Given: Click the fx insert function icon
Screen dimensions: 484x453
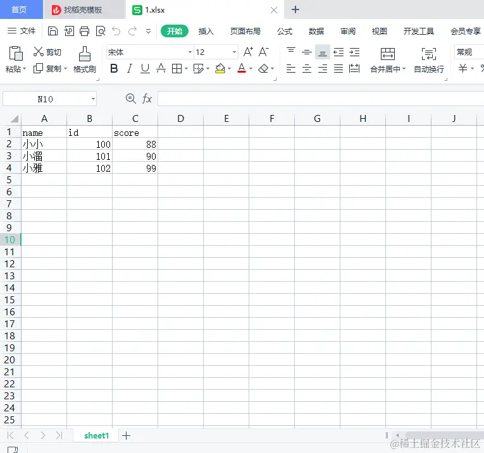Looking at the screenshot, I should pos(147,99).
